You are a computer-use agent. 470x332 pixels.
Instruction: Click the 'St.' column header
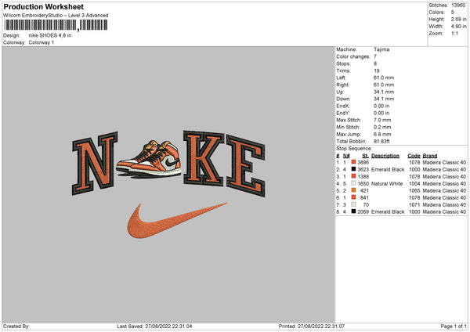[365, 156]
